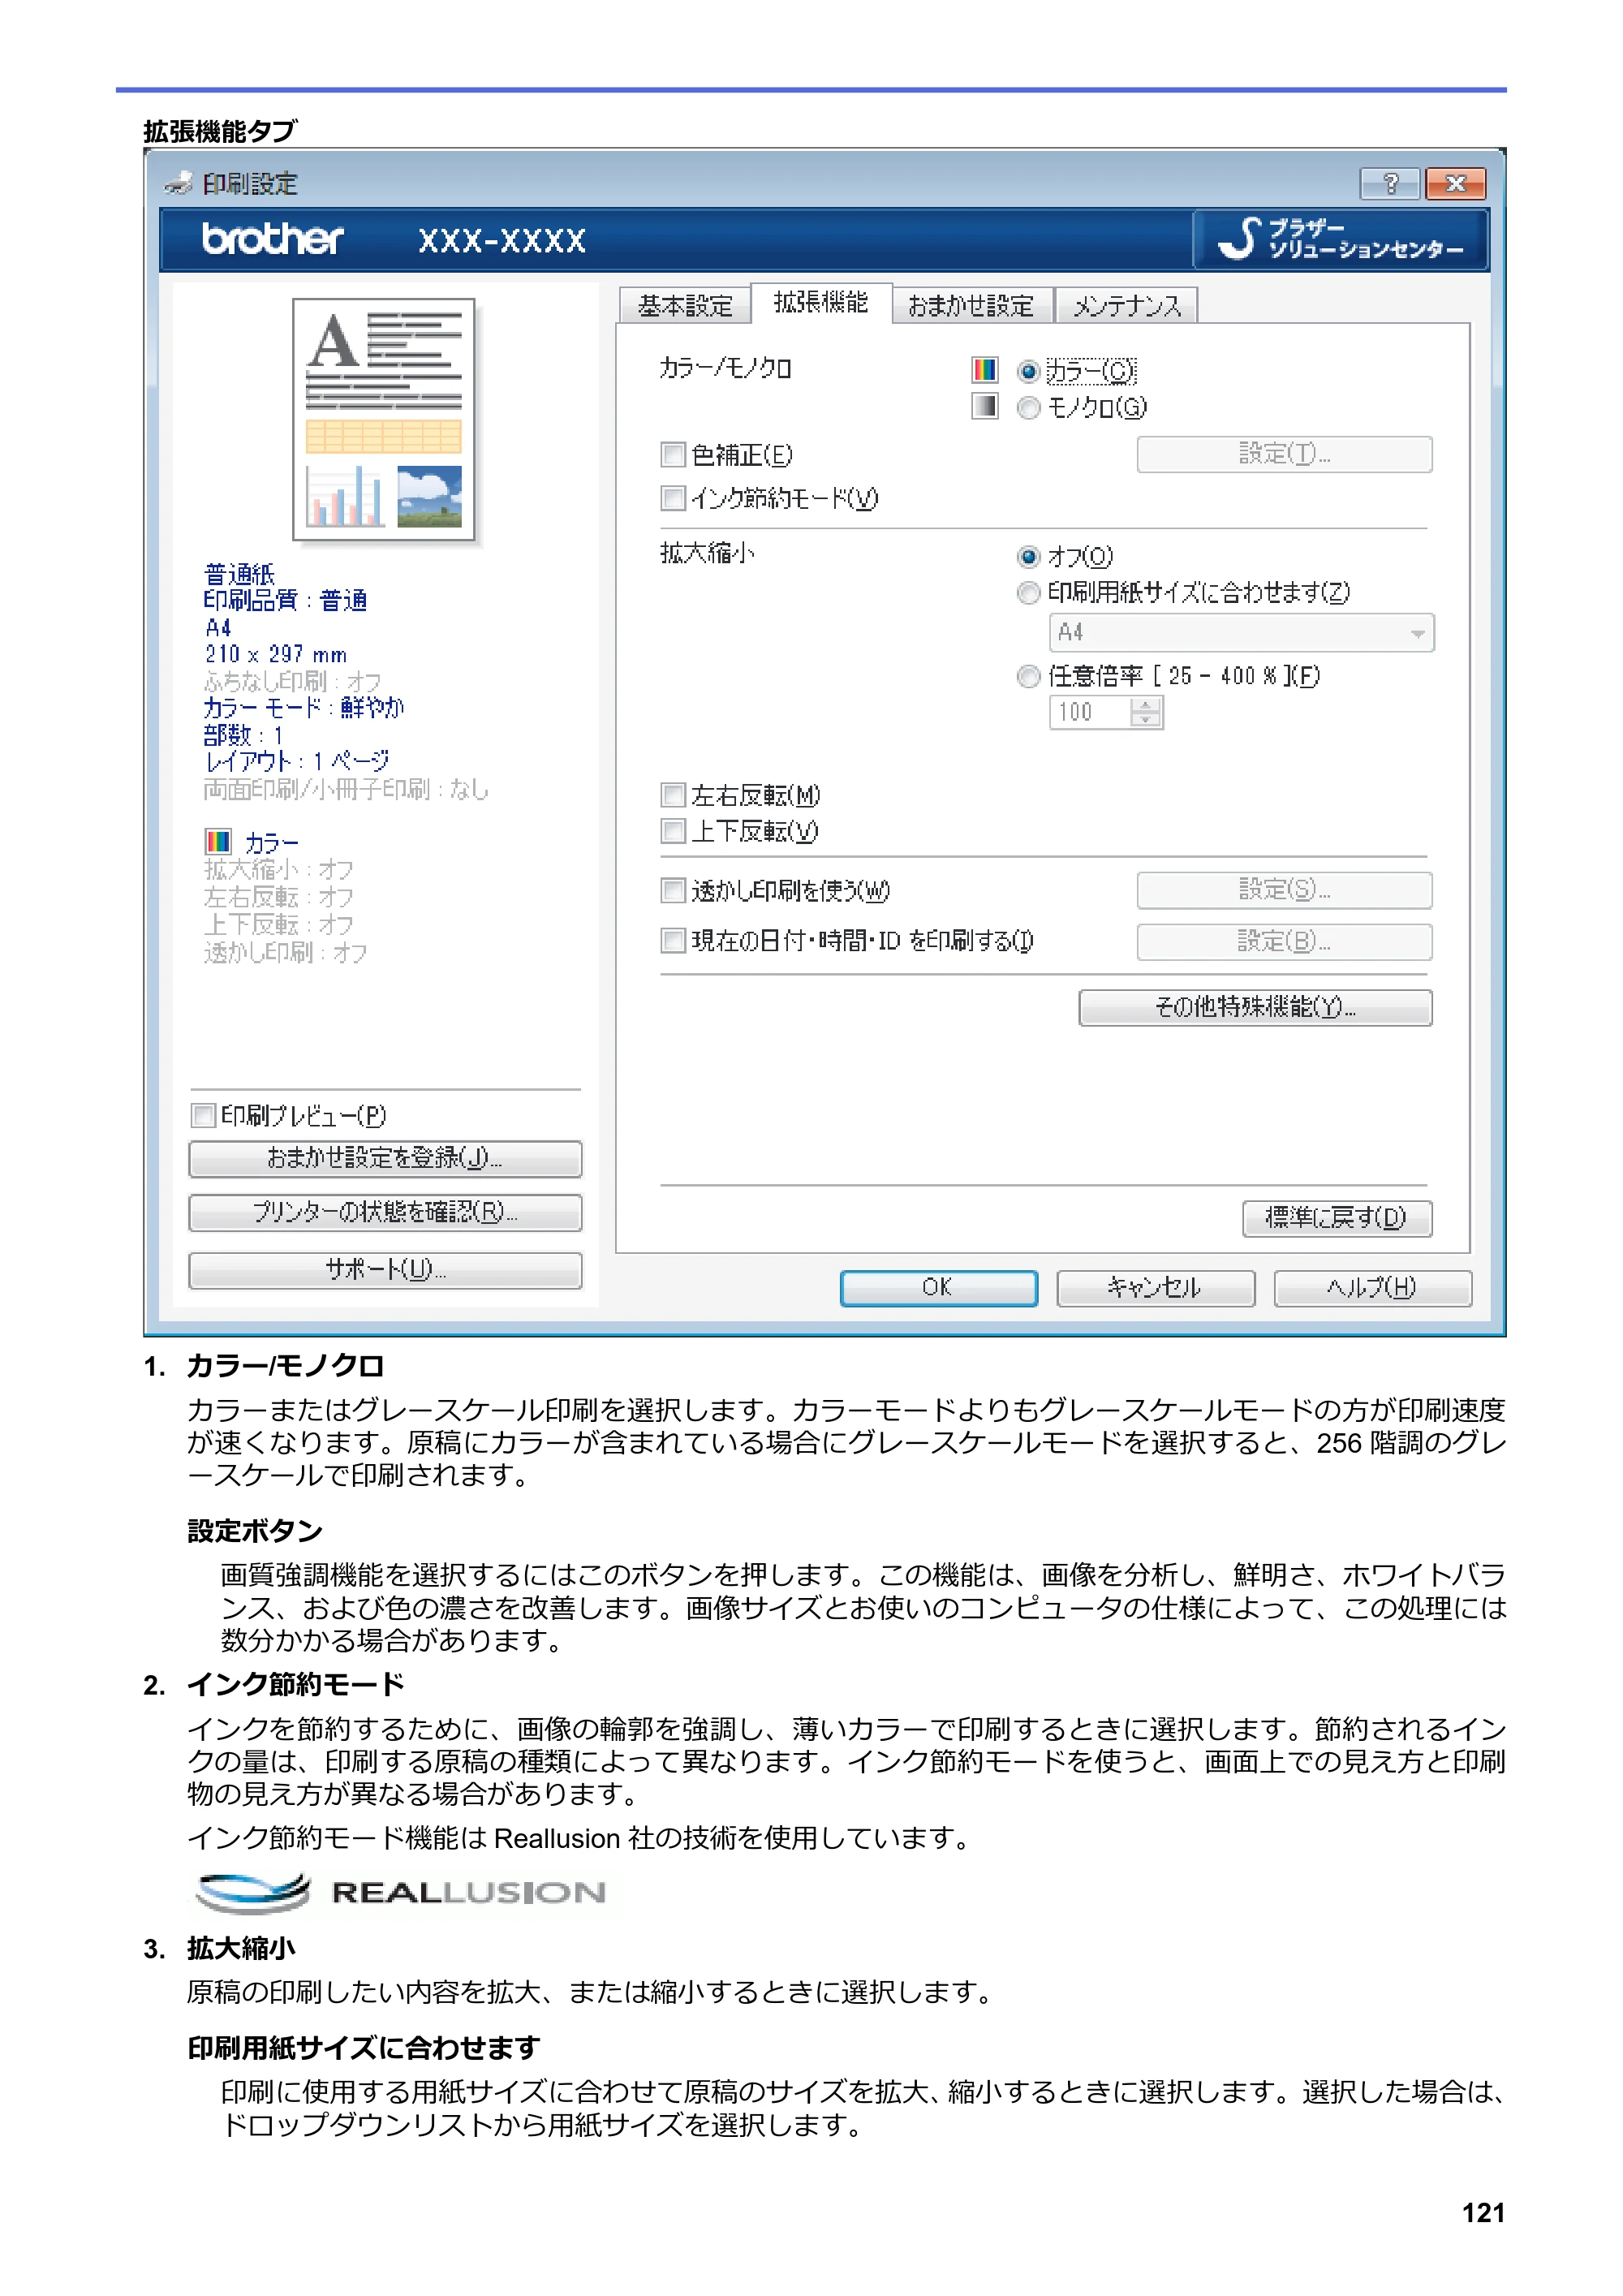This screenshot has height=2296, width=1623.
Task: Open その他特殊機能(Y)... button
Action: coord(1255,1007)
